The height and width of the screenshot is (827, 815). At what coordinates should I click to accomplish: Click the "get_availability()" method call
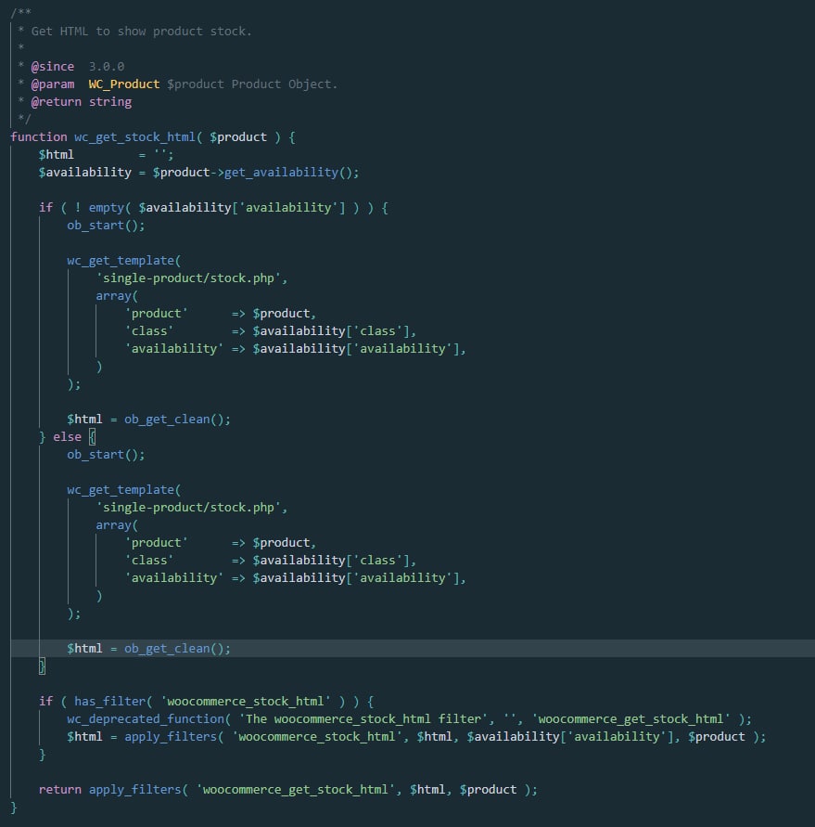(x=287, y=173)
